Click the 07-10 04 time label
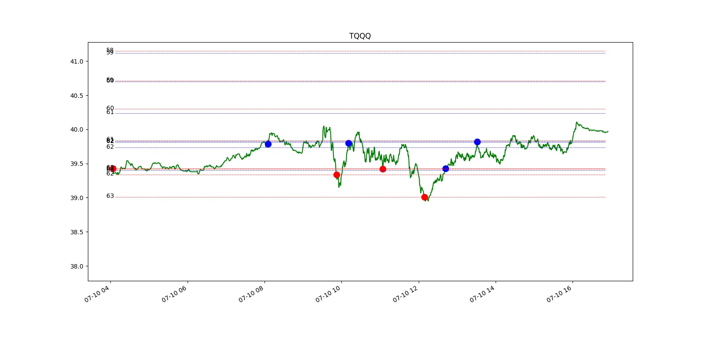Image resolution: width=703 pixels, height=351 pixels. (x=97, y=294)
